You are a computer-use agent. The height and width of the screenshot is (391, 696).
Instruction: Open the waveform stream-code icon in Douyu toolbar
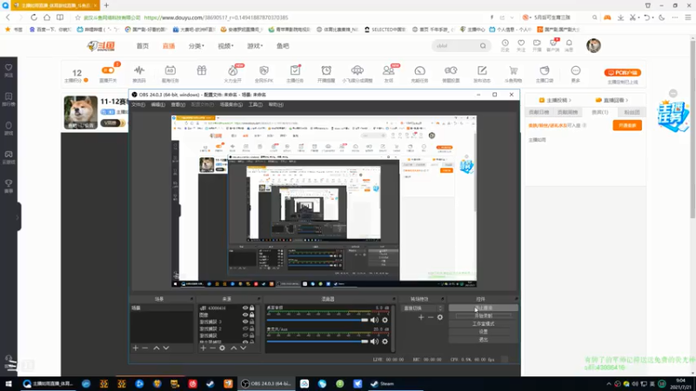point(139,70)
